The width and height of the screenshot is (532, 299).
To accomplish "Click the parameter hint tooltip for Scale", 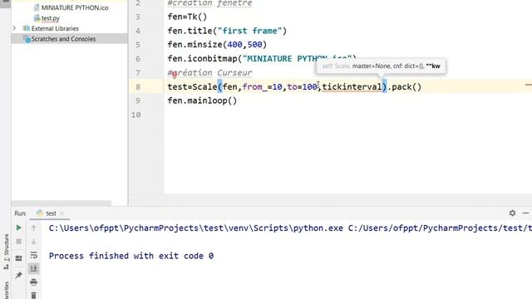I will click(x=381, y=66).
